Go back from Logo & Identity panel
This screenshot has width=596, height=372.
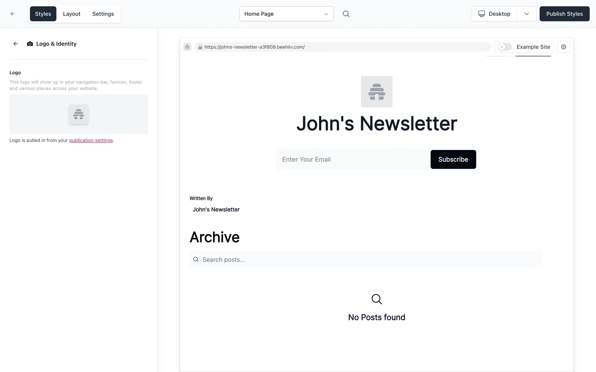click(x=16, y=44)
